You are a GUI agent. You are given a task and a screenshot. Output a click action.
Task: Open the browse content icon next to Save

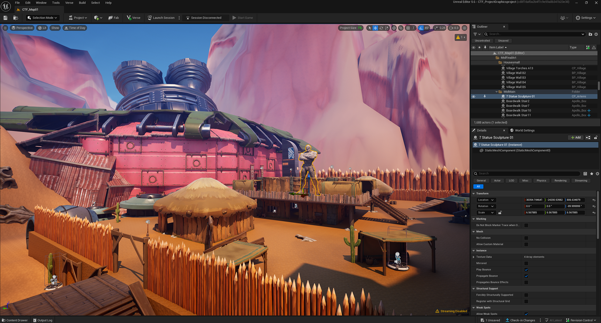click(16, 18)
